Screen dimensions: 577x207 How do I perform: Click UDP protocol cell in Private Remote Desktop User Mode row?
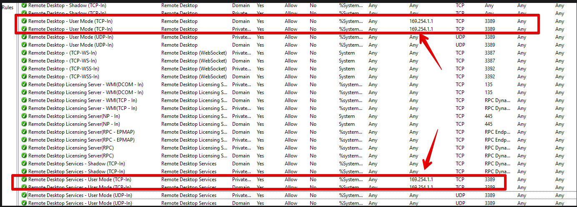pyautogui.click(x=460, y=37)
